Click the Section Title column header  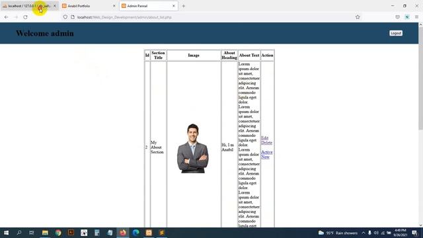point(158,56)
